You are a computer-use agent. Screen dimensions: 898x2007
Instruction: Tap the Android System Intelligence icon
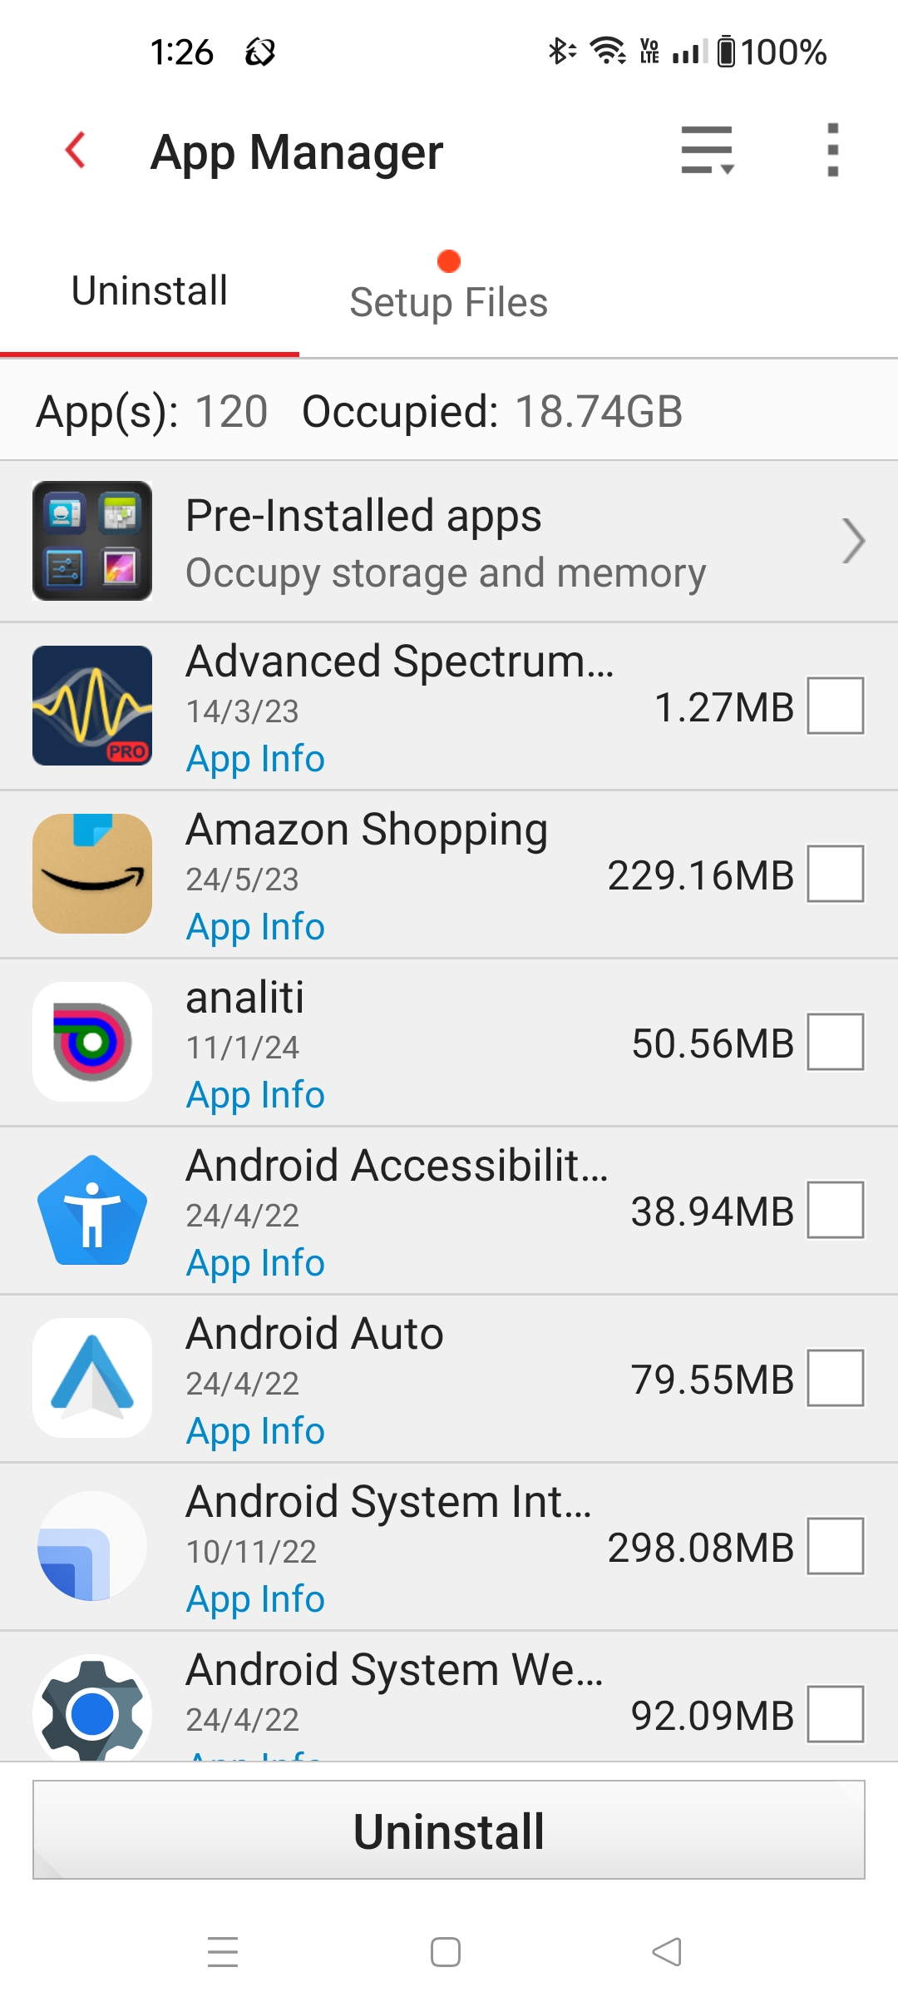click(92, 1546)
